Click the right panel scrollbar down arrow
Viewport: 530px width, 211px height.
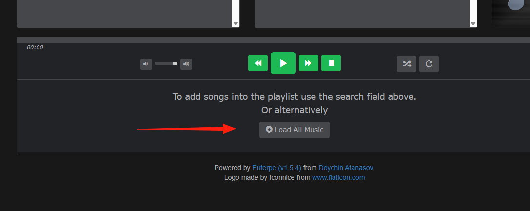tap(473, 24)
